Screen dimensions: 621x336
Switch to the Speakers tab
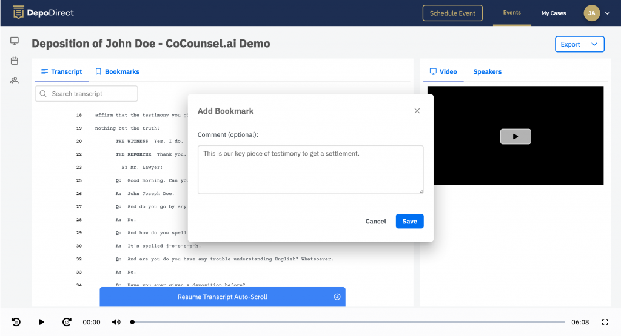pyautogui.click(x=487, y=71)
